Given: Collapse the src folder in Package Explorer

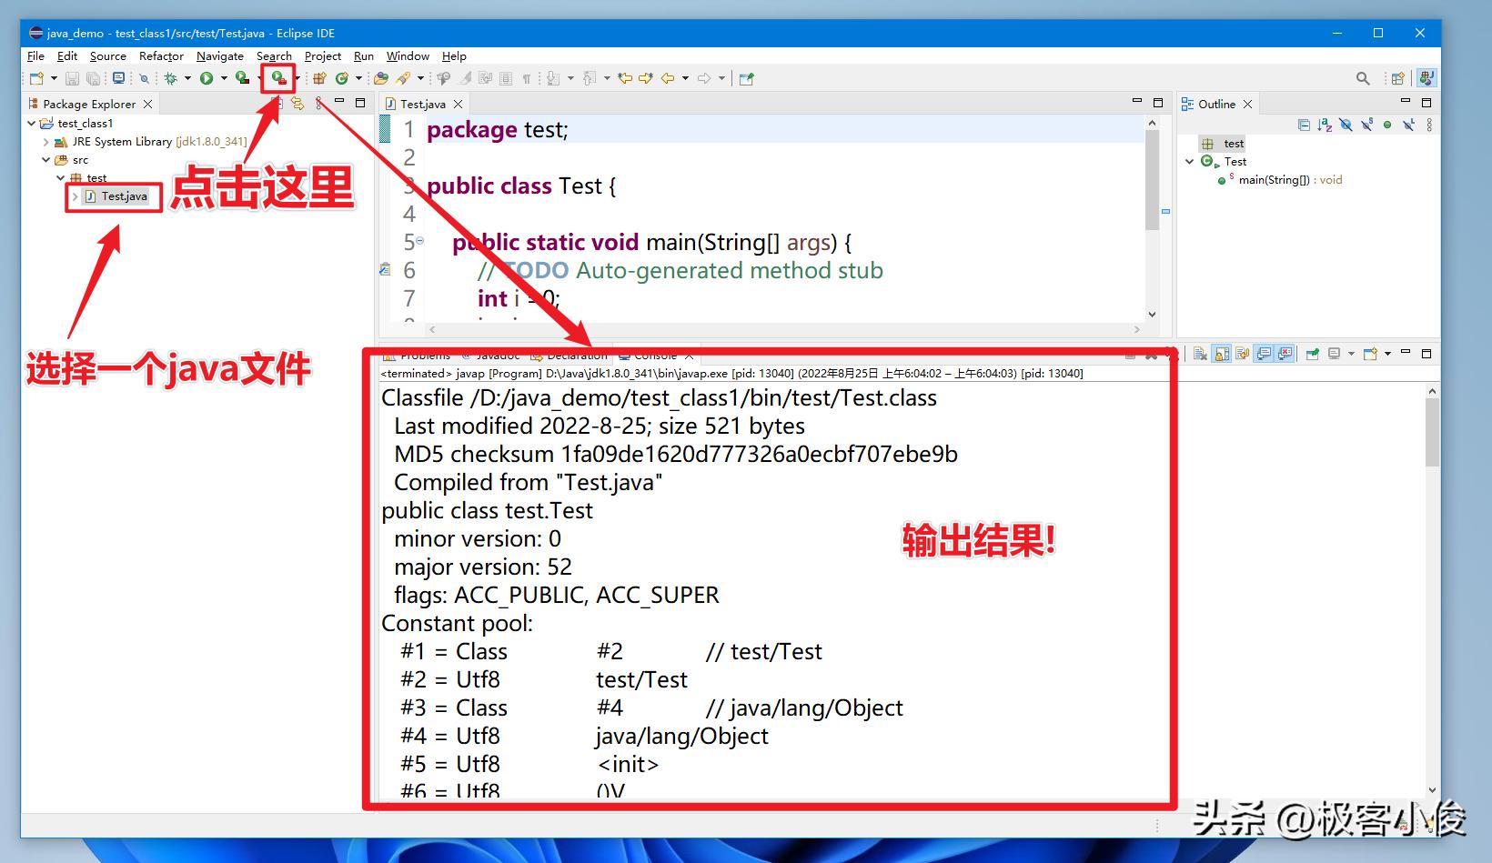Looking at the screenshot, I should point(45,159).
